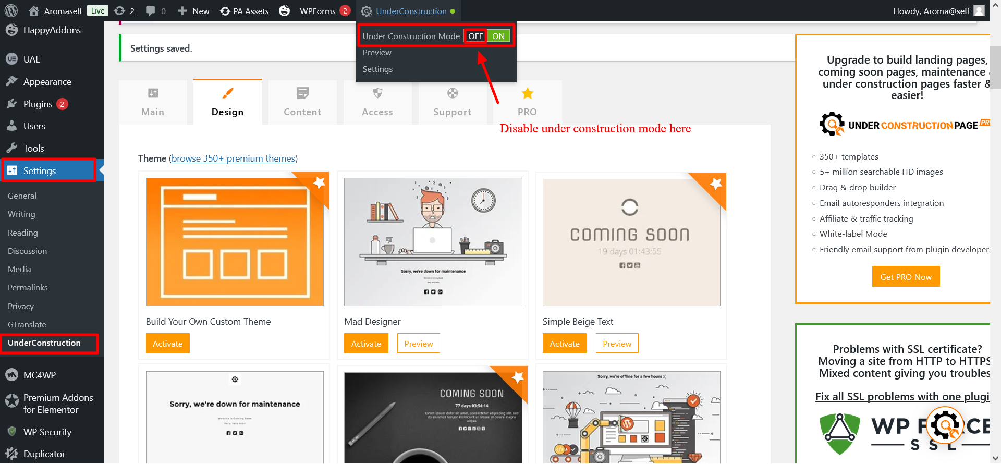The image size is (1001, 464).
Task: Switch Under Construction Mode to OFF
Action: tap(475, 36)
